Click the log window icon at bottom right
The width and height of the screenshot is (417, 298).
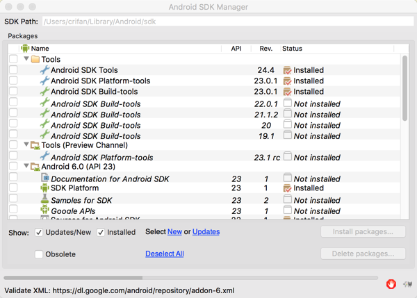(407, 283)
